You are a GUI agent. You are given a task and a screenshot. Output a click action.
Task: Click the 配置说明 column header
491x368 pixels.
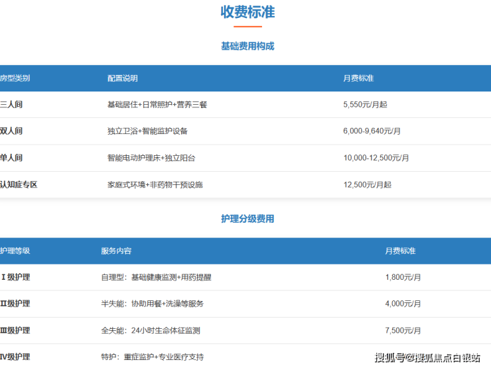point(122,78)
